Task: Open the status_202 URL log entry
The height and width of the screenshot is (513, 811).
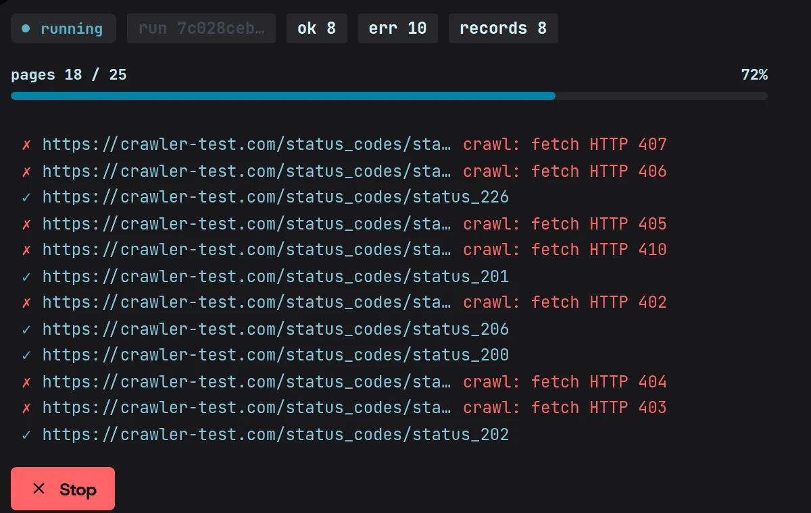Action: point(276,434)
